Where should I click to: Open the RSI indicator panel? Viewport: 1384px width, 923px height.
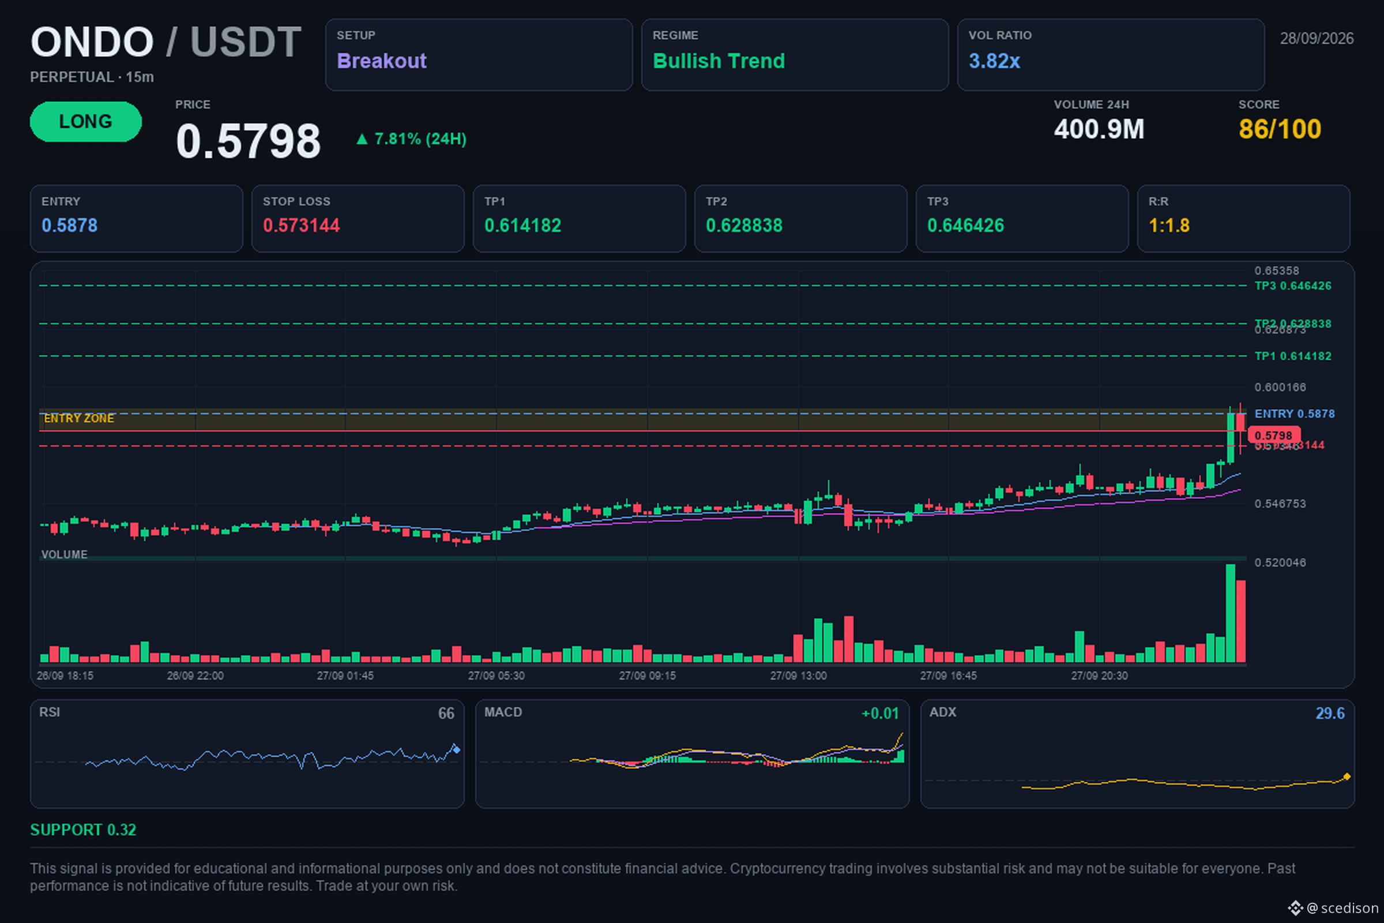247,753
